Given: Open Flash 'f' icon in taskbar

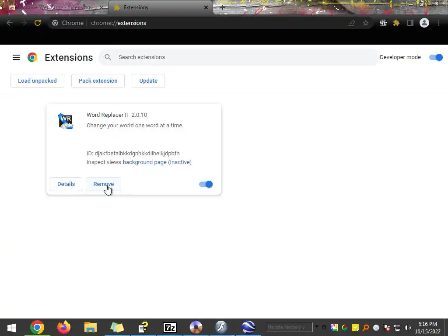Looking at the screenshot, I should pos(221,327).
